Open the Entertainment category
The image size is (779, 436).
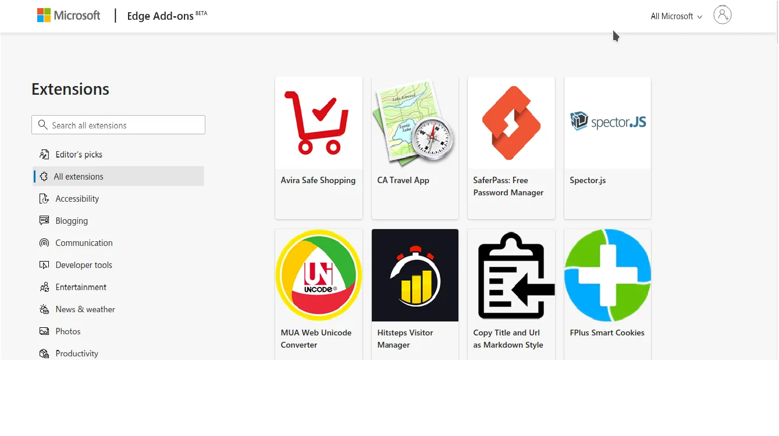(81, 287)
